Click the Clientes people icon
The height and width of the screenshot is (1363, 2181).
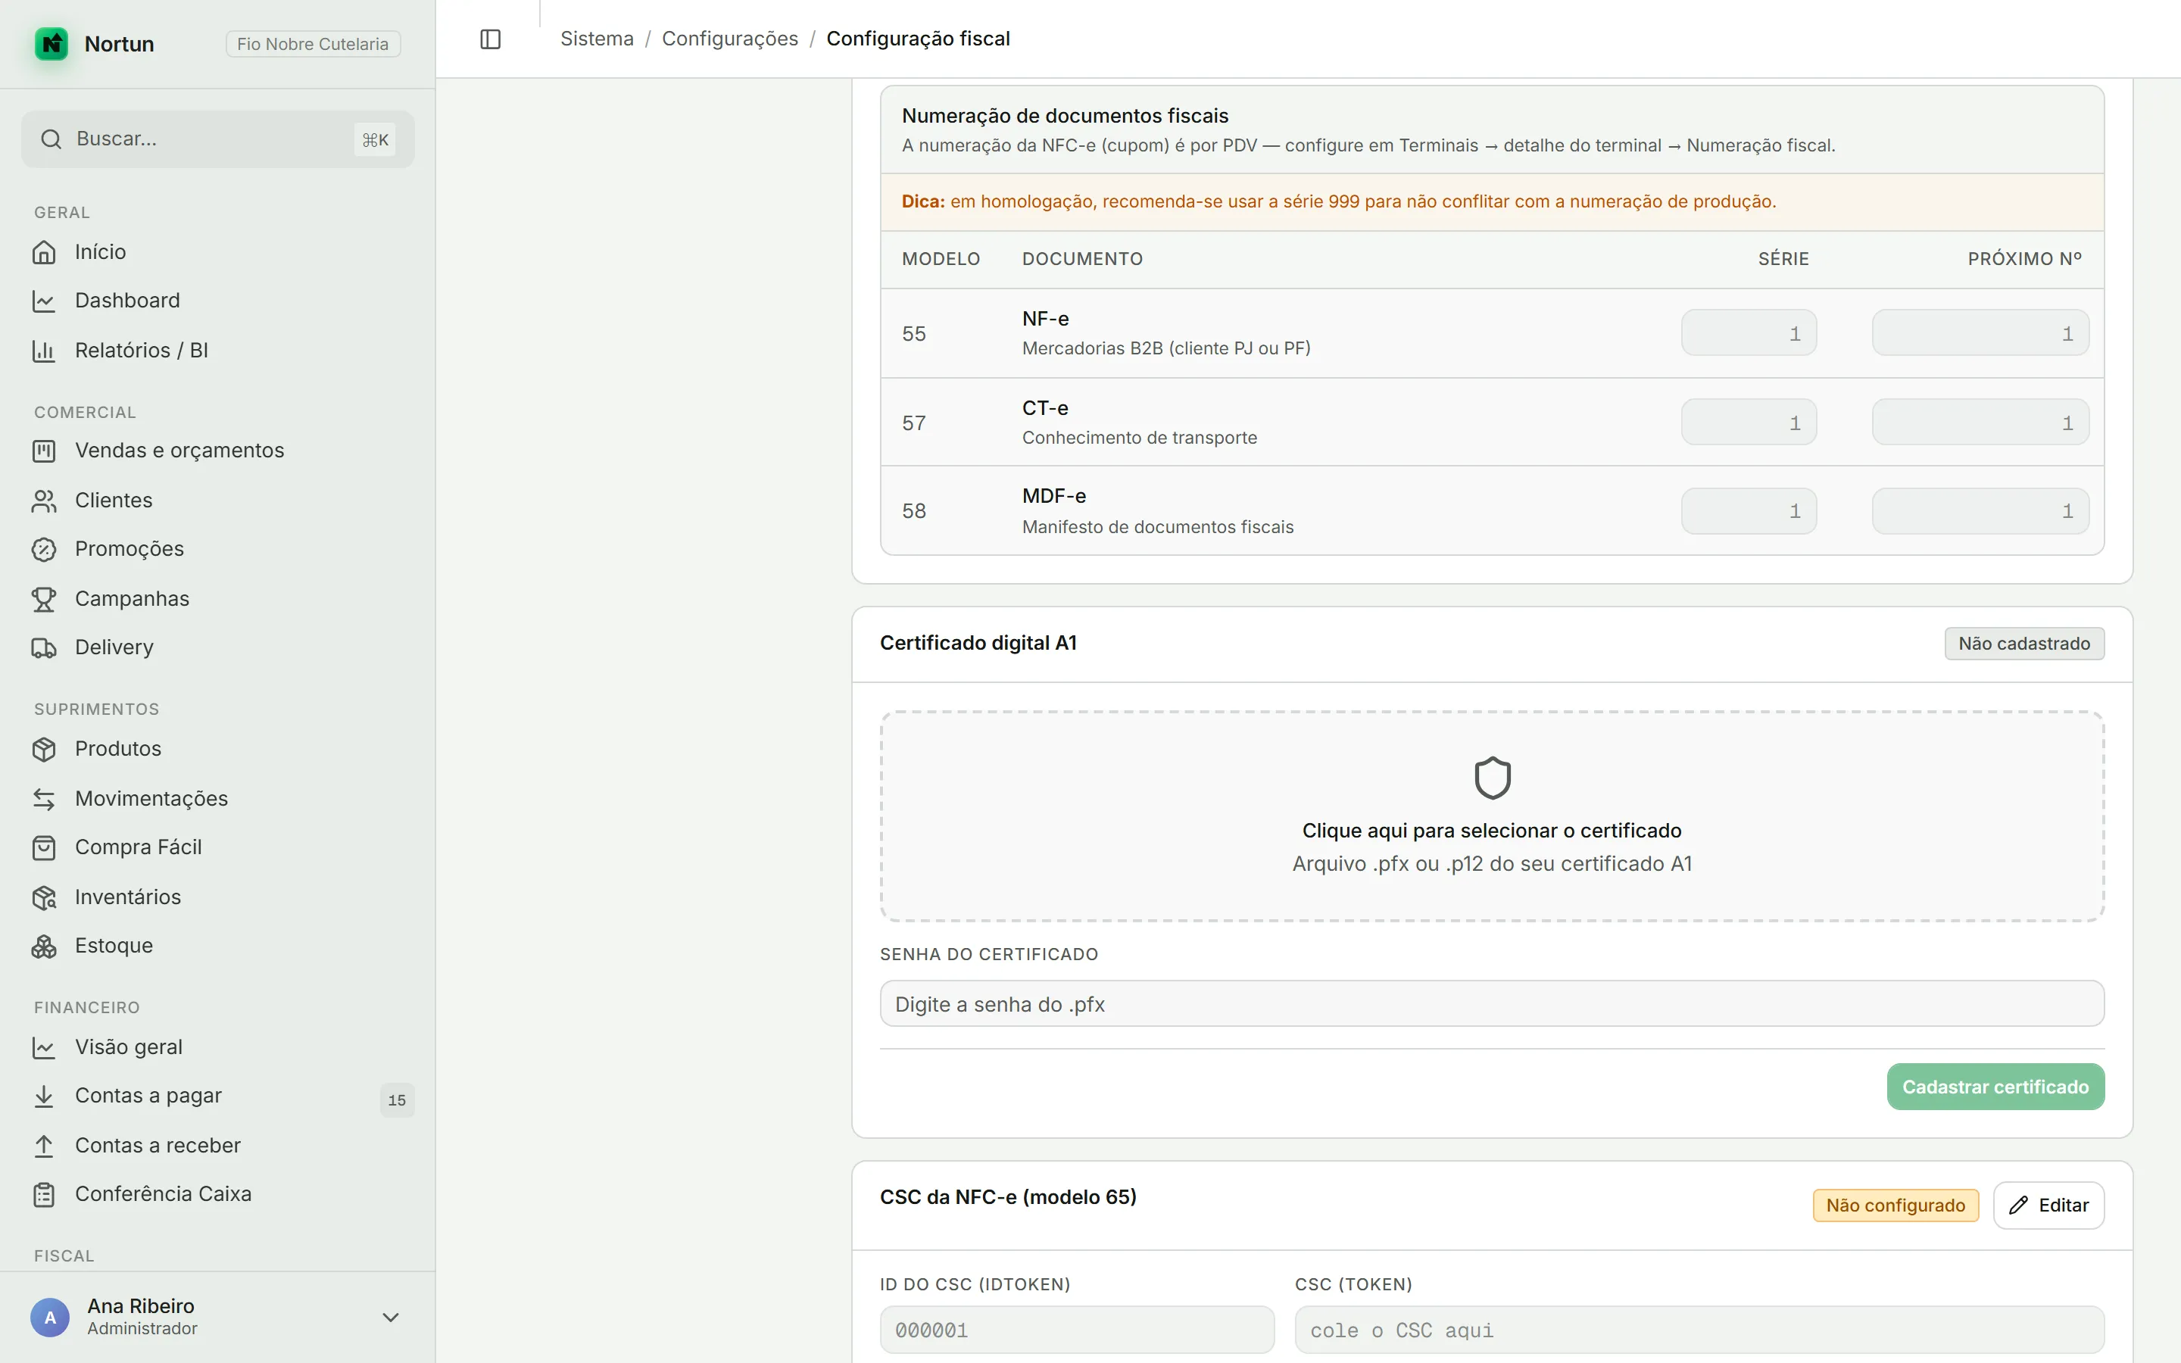click(44, 500)
